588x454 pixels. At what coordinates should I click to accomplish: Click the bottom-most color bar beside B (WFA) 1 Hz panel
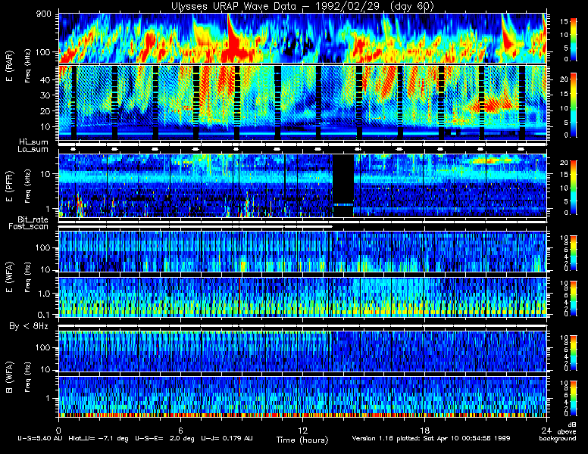click(574, 399)
